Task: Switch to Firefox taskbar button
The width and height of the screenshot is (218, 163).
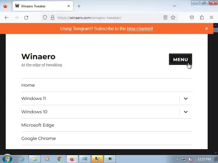Action: 72,159
